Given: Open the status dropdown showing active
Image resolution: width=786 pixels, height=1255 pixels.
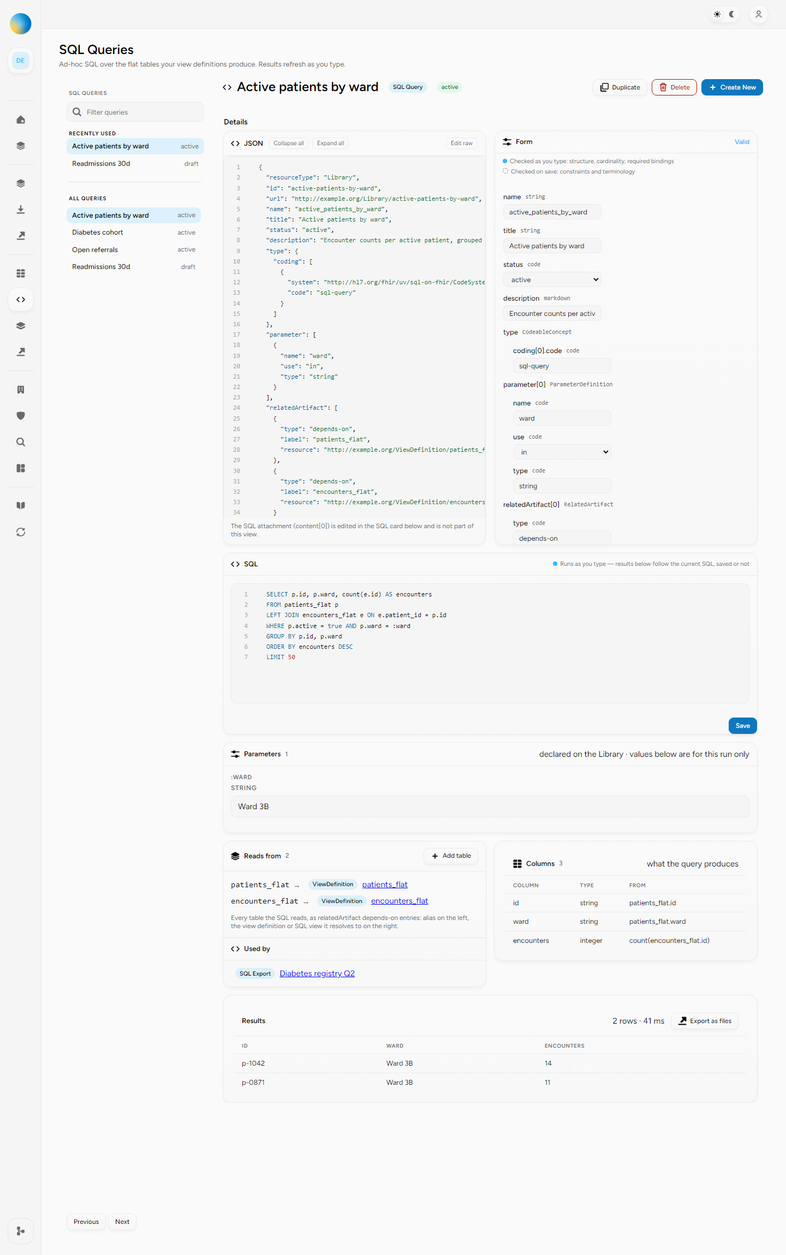Looking at the screenshot, I should 552,280.
